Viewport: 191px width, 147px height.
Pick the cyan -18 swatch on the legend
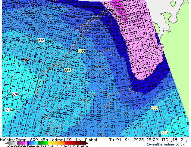(36, 143)
